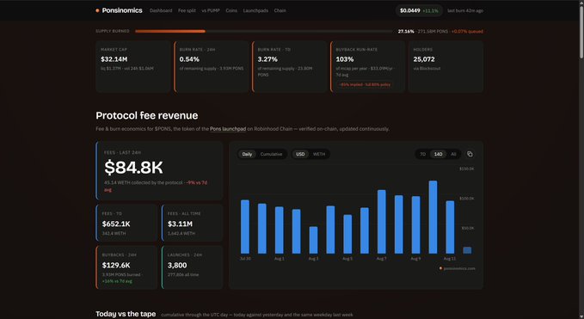Open the Dashboard nav item

[161, 11]
